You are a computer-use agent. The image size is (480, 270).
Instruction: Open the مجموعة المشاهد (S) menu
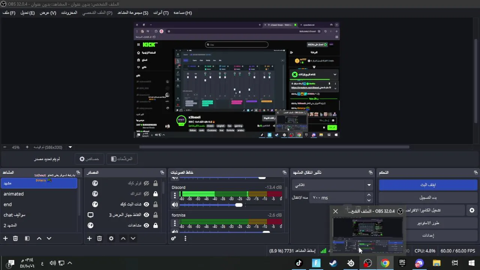133,13
